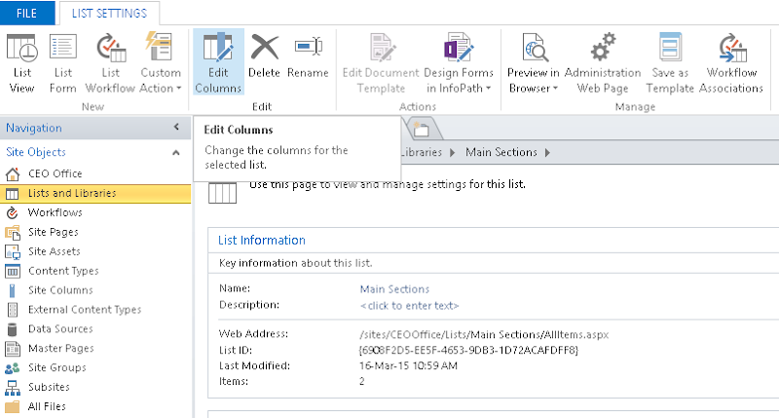The width and height of the screenshot is (779, 418).
Task: Click the description 'click to enter text' link
Action: pyautogui.click(x=409, y=305)
